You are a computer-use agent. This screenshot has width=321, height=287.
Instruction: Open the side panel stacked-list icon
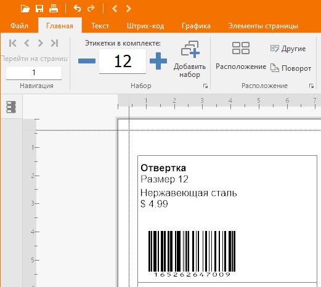pyautogui.click(x=11, y=107)
